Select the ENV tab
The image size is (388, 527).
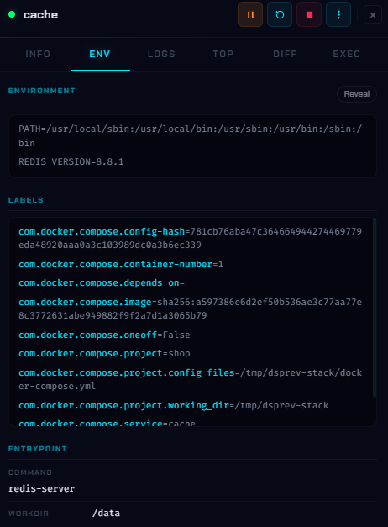pyautogui.click(x=100, y=54)
